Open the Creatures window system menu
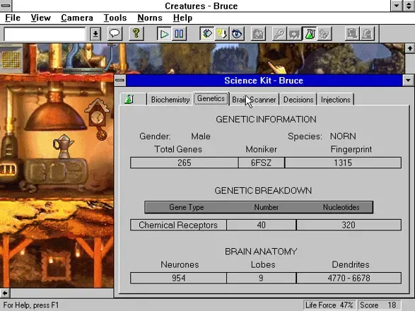The image size is (415, 311). [6, 6]
